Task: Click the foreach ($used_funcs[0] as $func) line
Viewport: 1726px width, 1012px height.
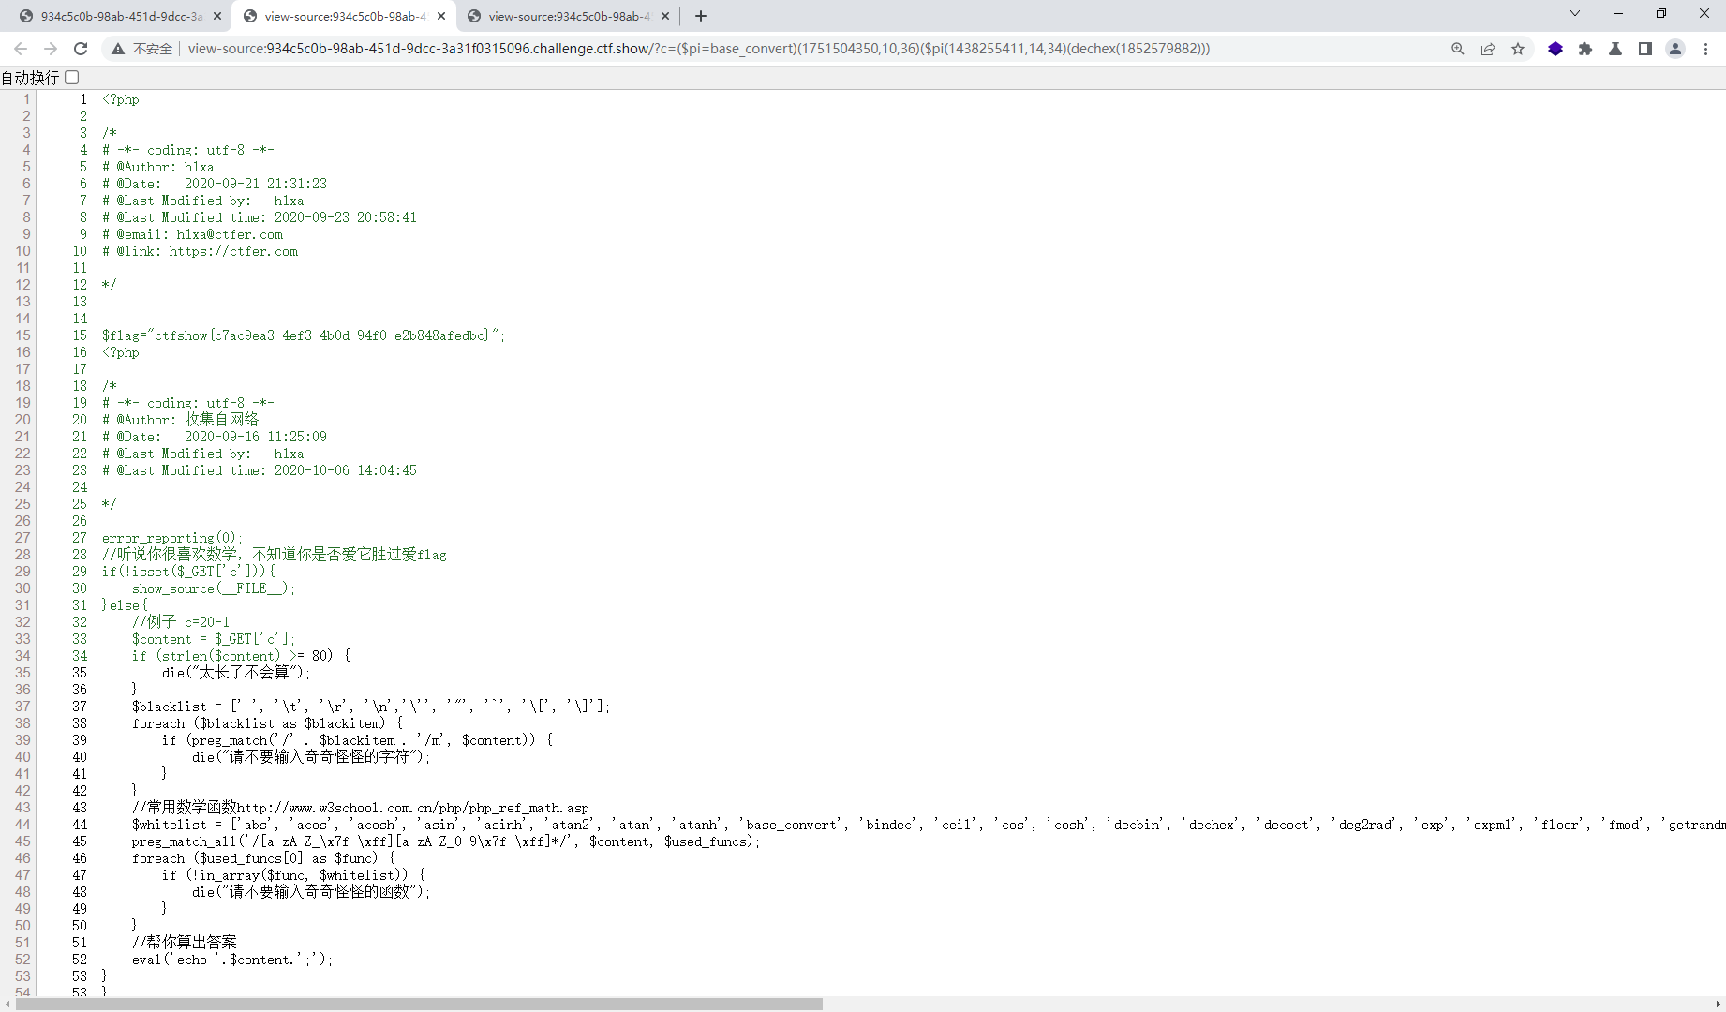Action: (x=264, y=858)
